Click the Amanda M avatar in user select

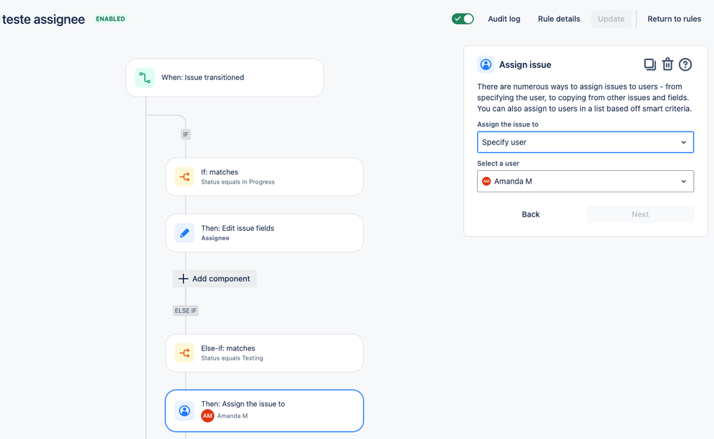click(486, 181)
